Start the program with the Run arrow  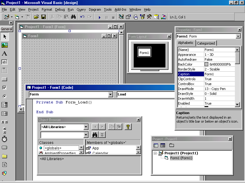coord(100,17)
